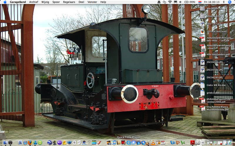Open the Trash in the Dock

[x=229, y=143]
